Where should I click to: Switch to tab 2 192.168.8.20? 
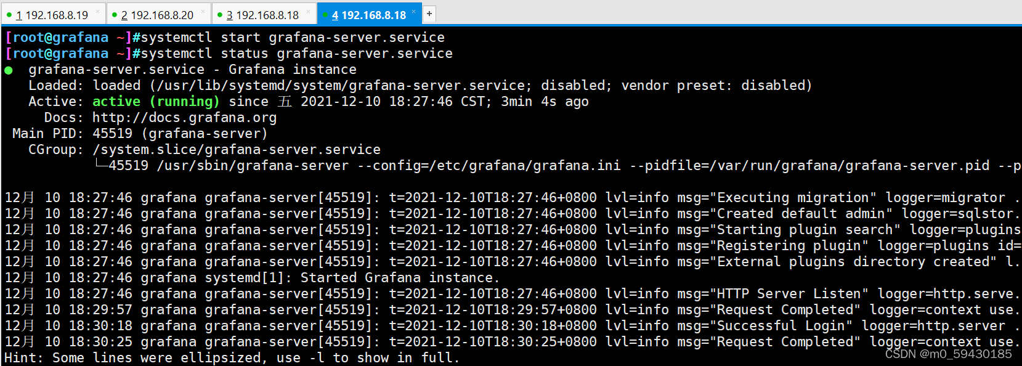click(158, 15)
